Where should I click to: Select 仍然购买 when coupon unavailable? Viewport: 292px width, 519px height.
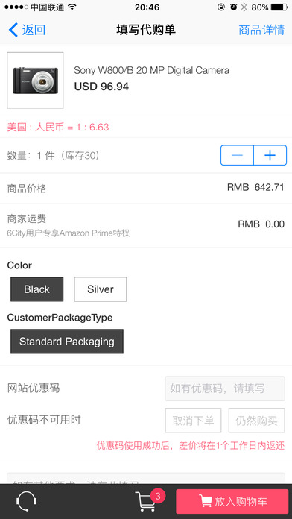tap(256, 421)
